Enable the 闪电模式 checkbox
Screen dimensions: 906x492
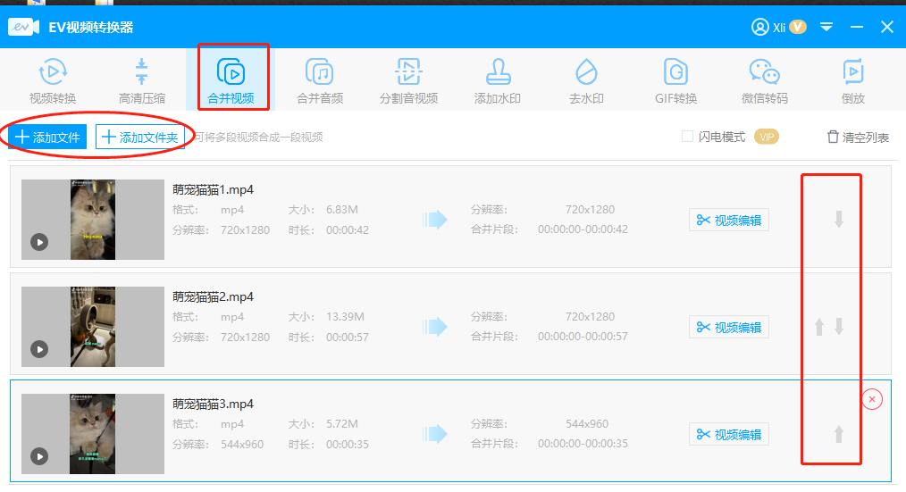point(687,137)
